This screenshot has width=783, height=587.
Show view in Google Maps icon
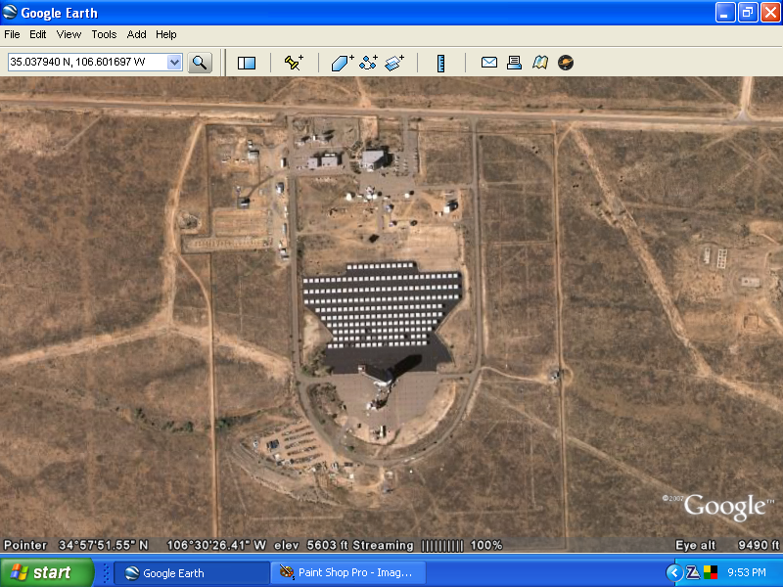coord(540,63)
